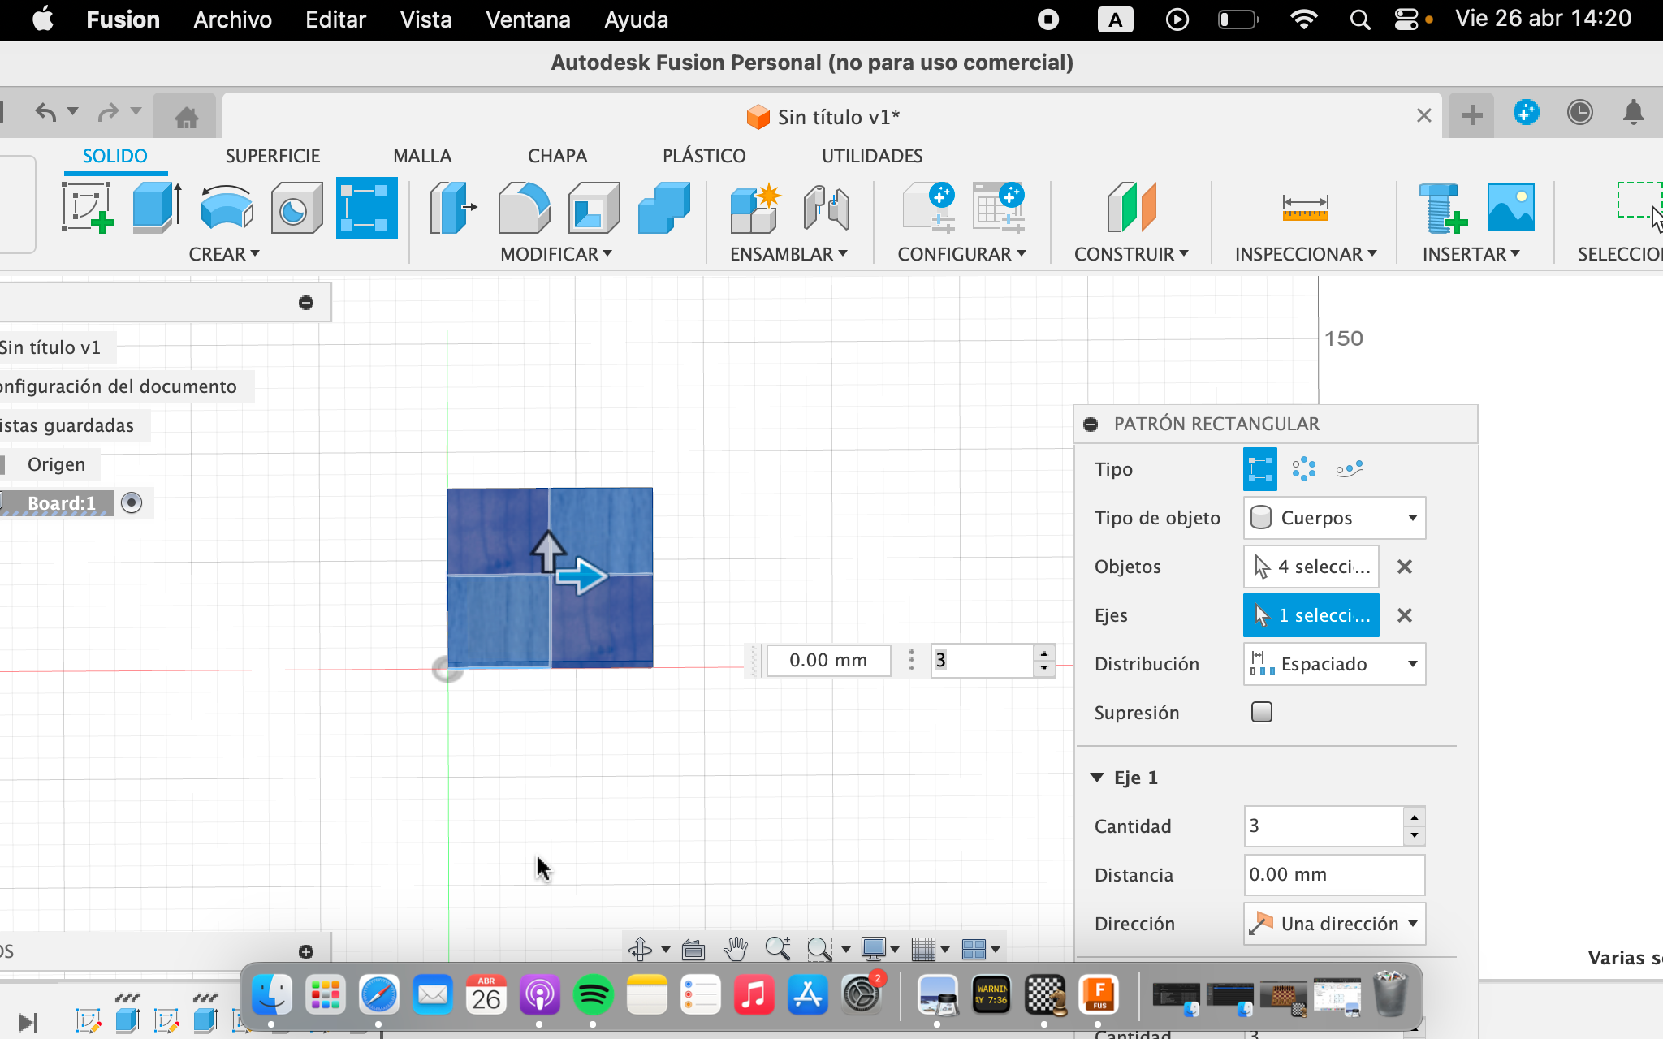Click the blue right-arrow pattern manipulator
The height and width of the screenshot is (1039, 1663).
tap(582, 576)
